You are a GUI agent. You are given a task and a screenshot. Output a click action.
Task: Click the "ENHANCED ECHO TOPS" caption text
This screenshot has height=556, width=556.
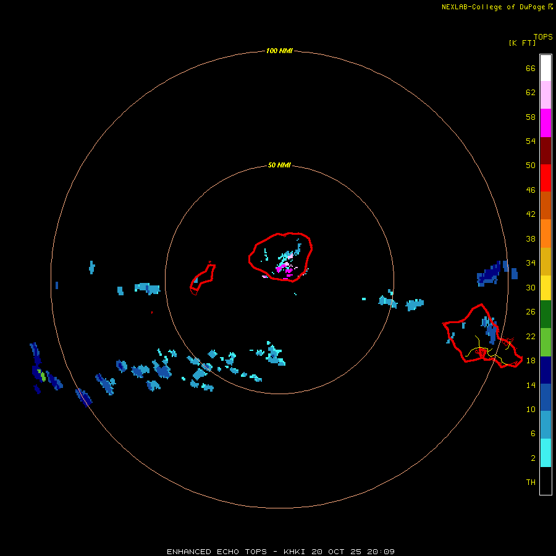[217, 552]
